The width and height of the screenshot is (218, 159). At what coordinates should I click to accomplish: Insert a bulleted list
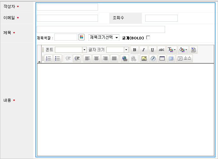(x=57, y=59)
